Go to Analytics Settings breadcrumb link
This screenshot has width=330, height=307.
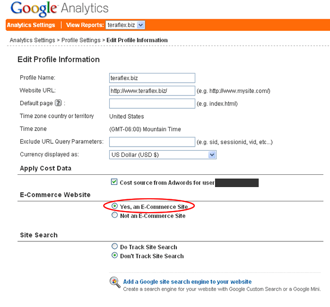pyautogui.click(x=32, y=40)
